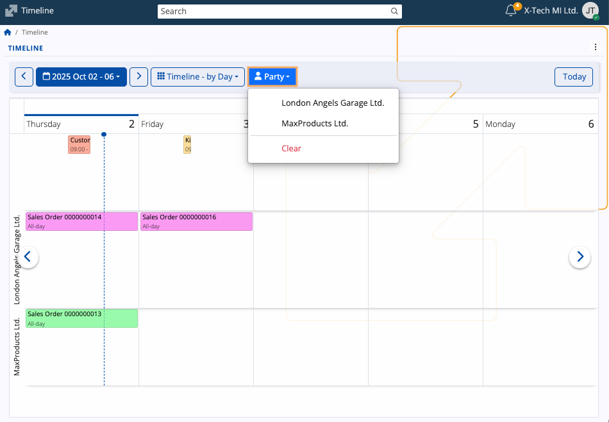Click the search magnifier icon
The height and width of the screenshot is (422, 609).
click(x=394, y=11)
